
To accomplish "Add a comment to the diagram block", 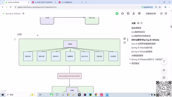I will coord(125,39).
